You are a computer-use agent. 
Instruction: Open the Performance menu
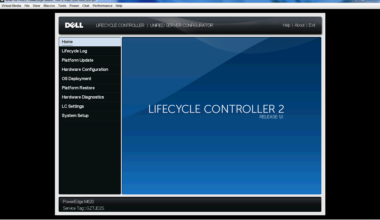click(102, 6)
